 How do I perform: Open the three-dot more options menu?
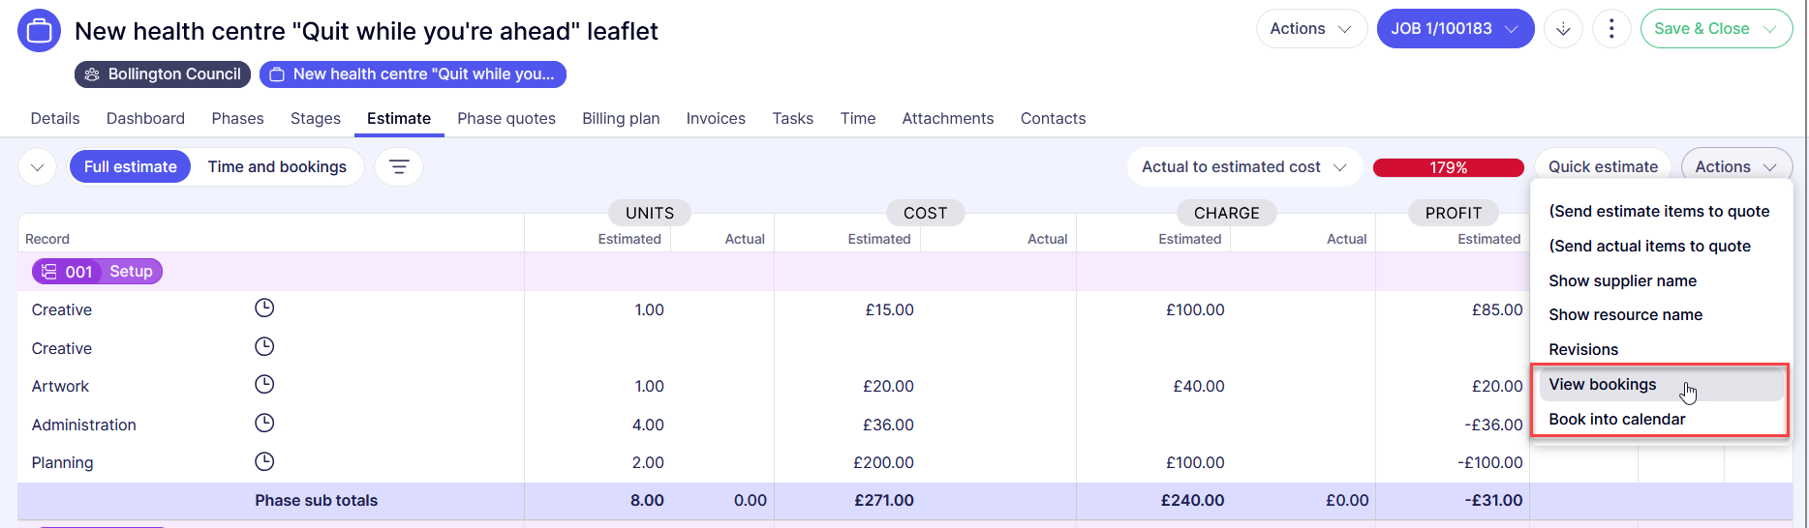pos(1611,29)
